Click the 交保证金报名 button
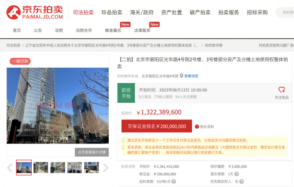Viewport: 294px width, 187px height. [157, 126]
